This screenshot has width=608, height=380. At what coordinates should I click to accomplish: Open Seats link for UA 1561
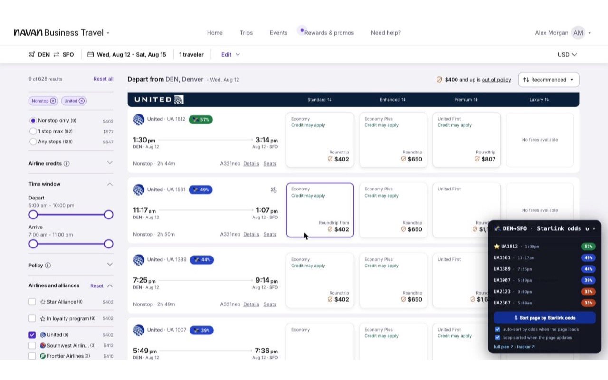270,234
